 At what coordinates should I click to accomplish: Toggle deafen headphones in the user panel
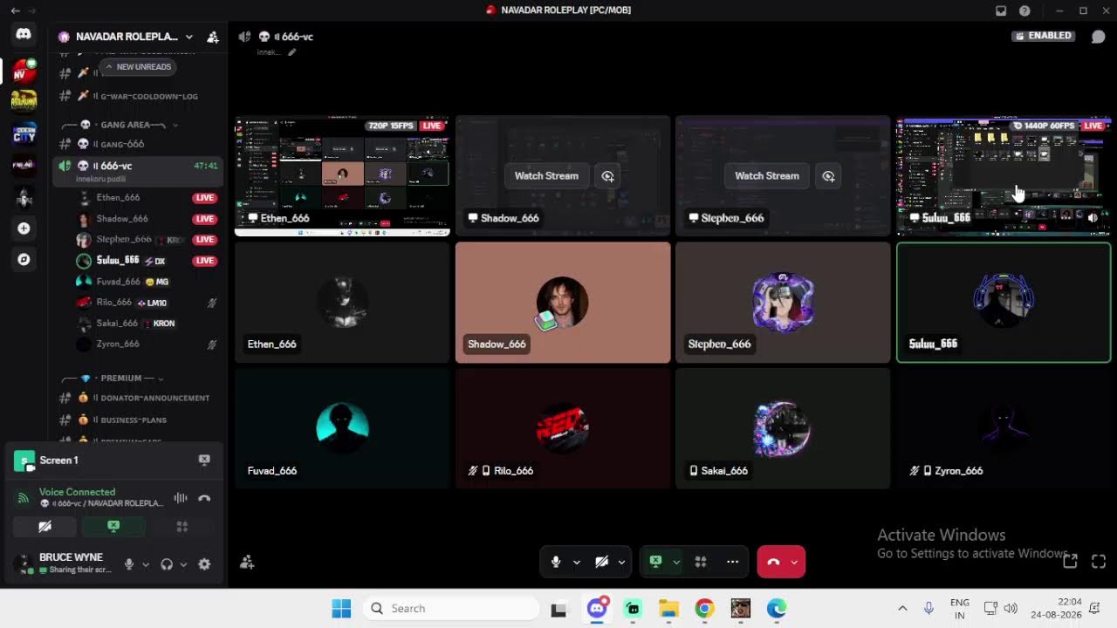pyautogui.click(x=167, y=564)
